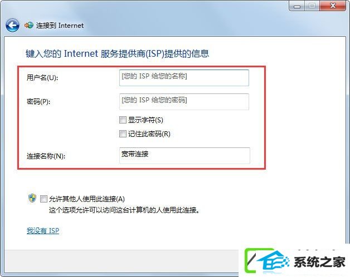Image resolution: width=350 pixels, height=277 pixels.
Task: Click the network globe icon beside the title
Action: pos(29,26)
